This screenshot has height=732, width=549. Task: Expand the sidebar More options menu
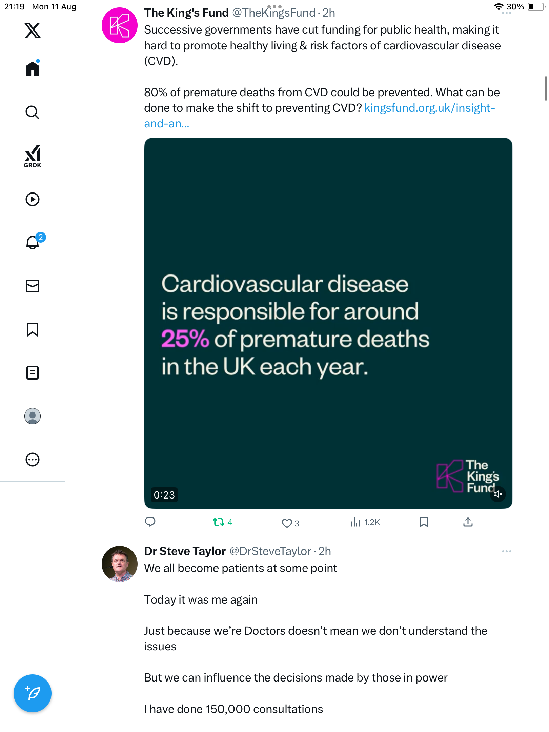33,460
